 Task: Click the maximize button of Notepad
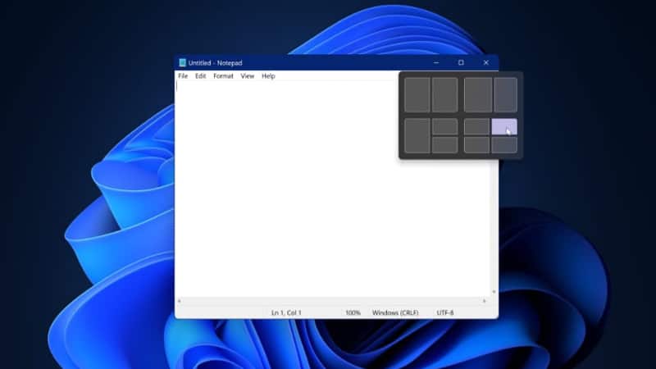tap(461, 63)
